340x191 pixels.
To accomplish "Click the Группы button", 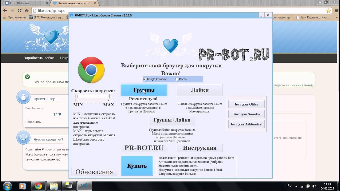I will (144, 90).
